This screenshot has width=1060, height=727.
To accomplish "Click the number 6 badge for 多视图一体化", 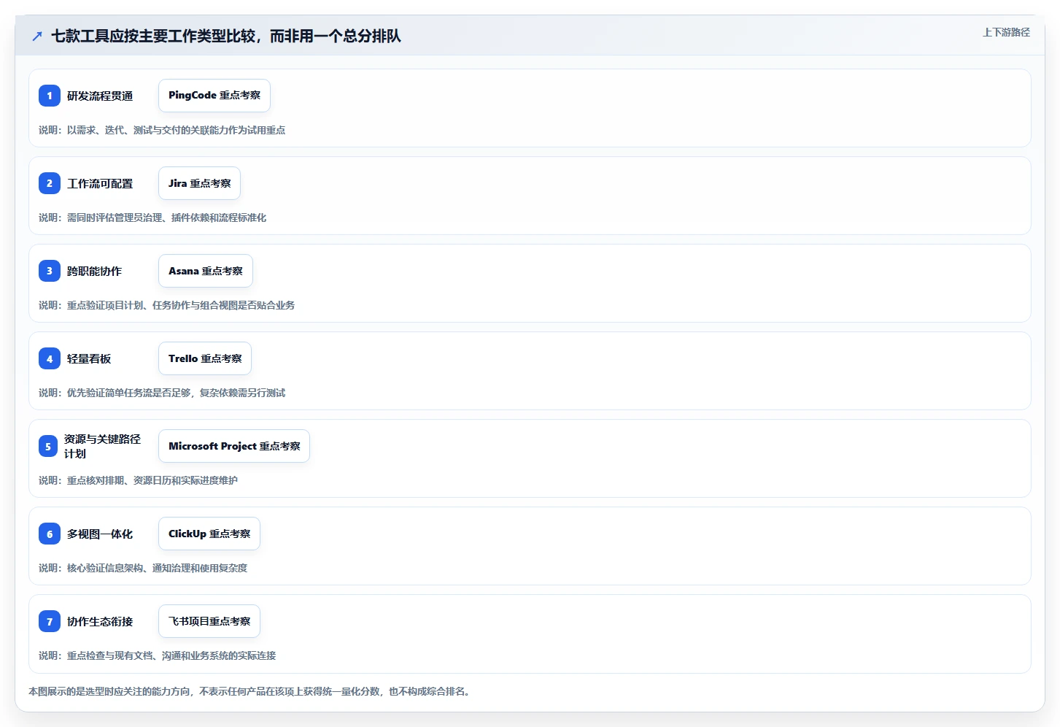I will tap(50, 534).
